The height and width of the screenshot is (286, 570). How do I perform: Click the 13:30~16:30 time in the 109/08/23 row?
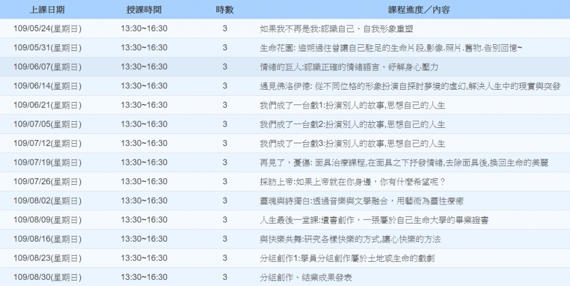144,258
